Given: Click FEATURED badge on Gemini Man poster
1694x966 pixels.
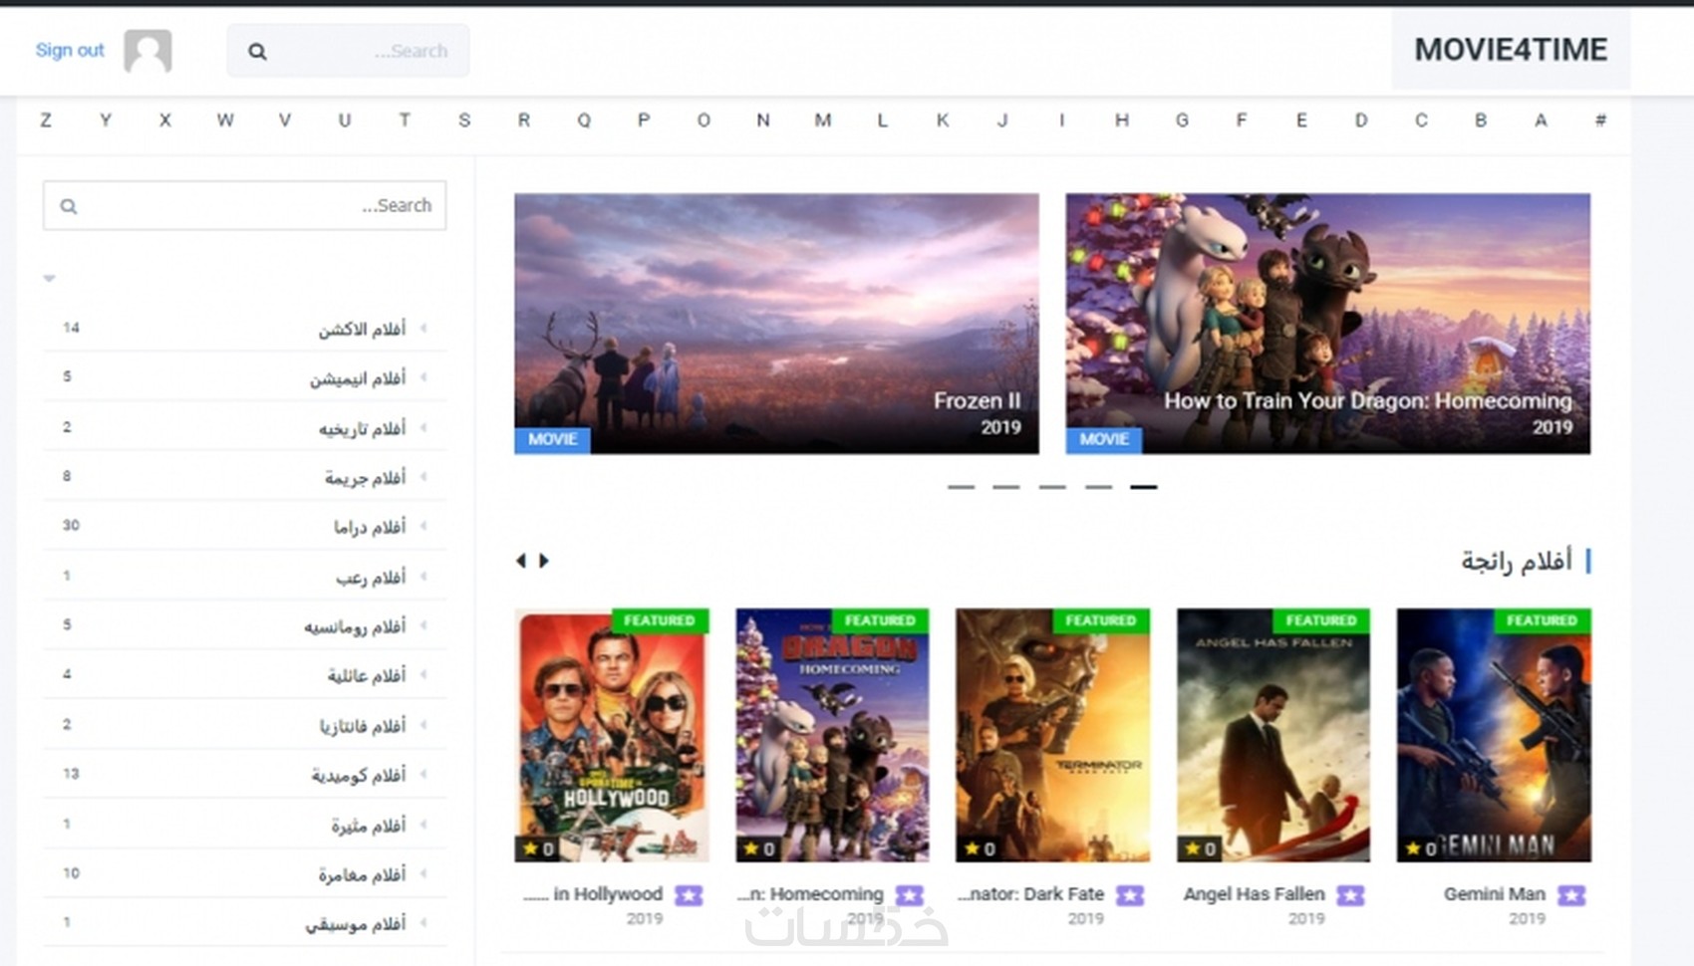Looking at the screenshot, I should (1542, 620).
